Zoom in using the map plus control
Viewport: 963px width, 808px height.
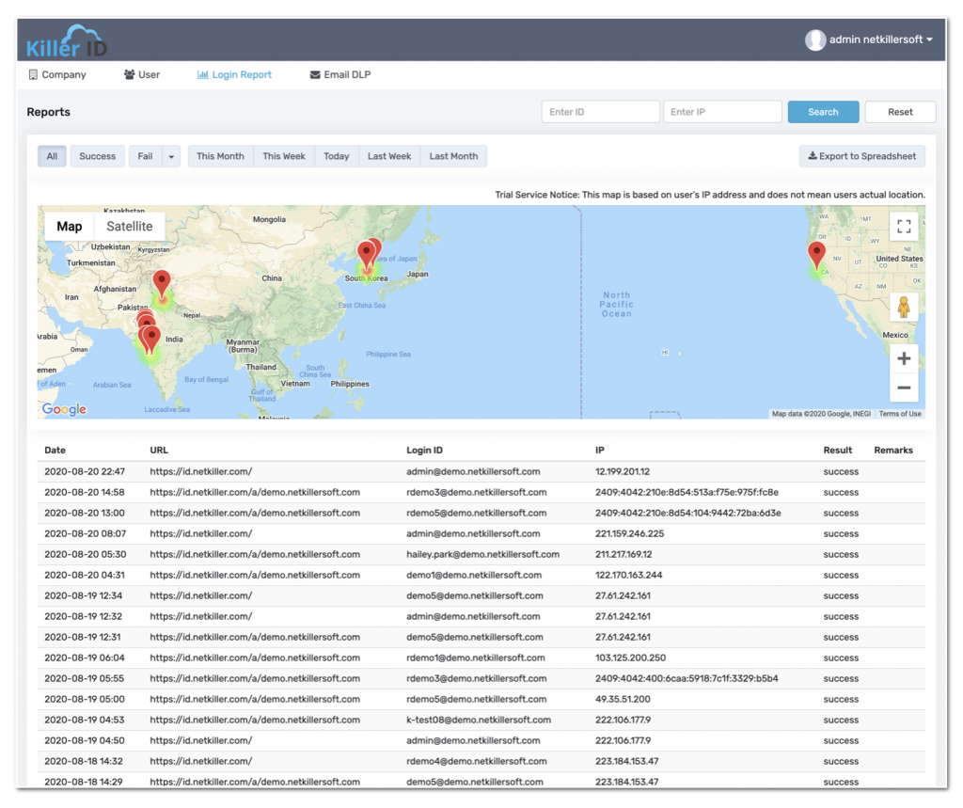(x=904, y=358)
